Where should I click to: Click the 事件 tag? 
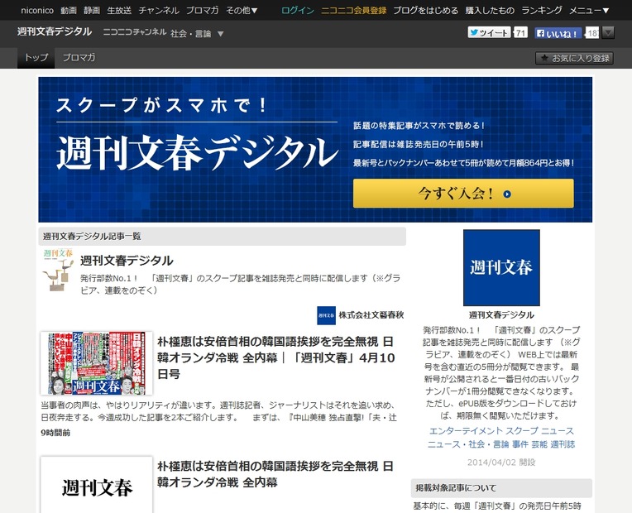tap(520, 444)
